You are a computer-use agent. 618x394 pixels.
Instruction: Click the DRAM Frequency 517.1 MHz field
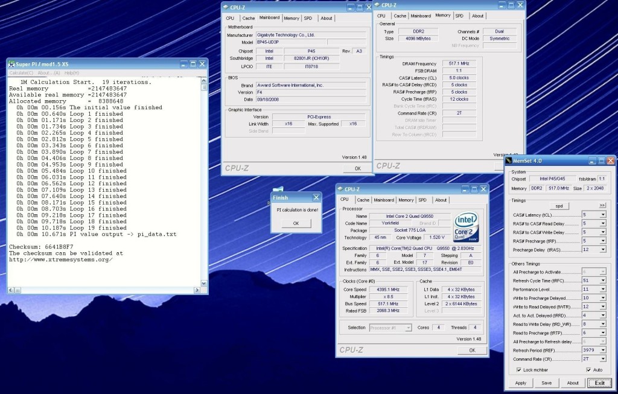click(459, 63)
